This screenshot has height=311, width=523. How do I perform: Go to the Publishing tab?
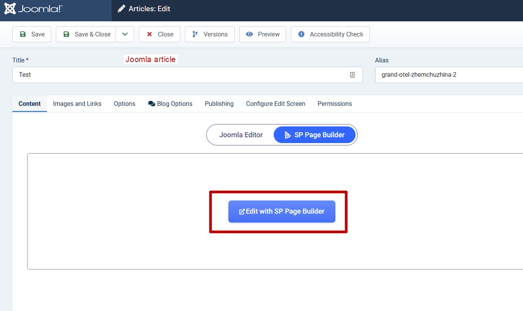(219, 104)
